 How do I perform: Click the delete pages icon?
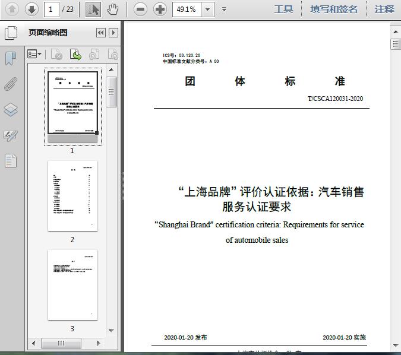point(56,54)
